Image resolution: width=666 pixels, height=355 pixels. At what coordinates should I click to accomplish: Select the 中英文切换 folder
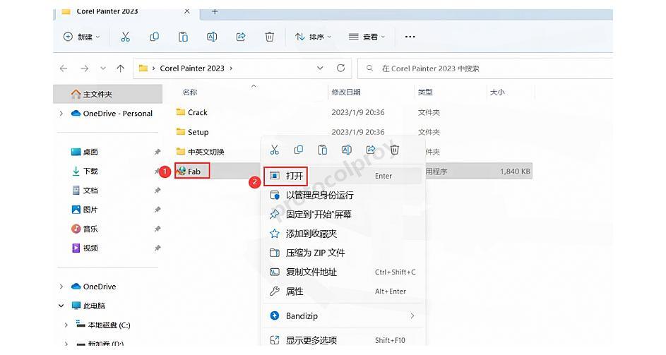click(x=200, y=152)
